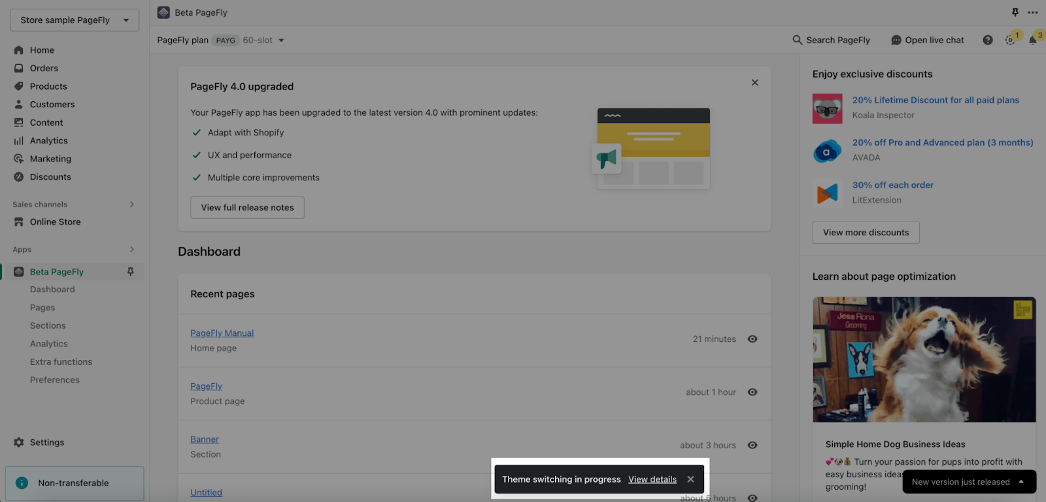Image resolution: width=1046 pixels, height=502 pixels.
Task: Click View full release notes button
Action: click(x=247, y=207)
